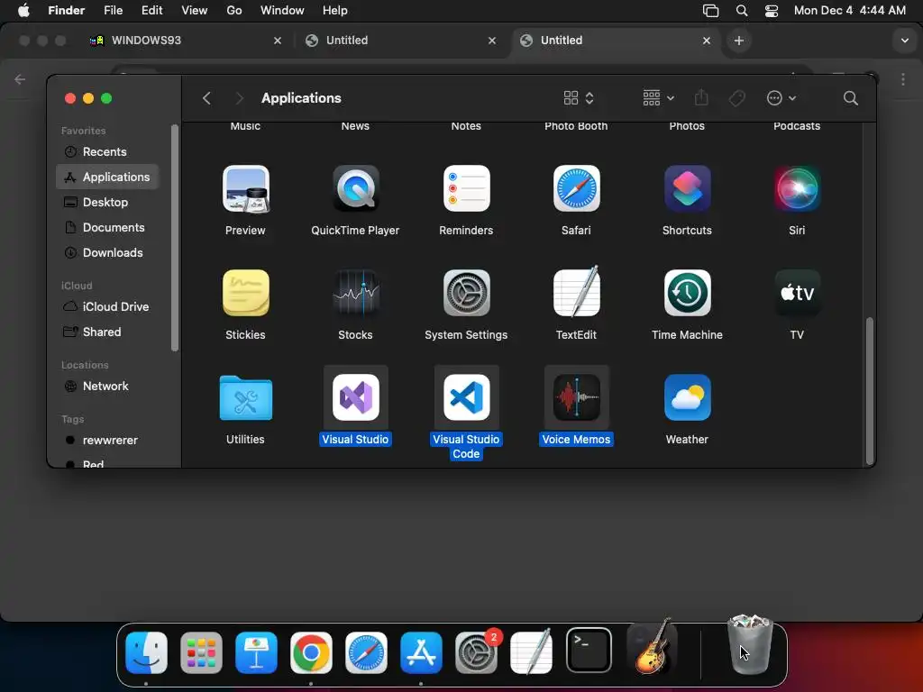
Task: Select the Stickies app icon
Action: point(245,293)
